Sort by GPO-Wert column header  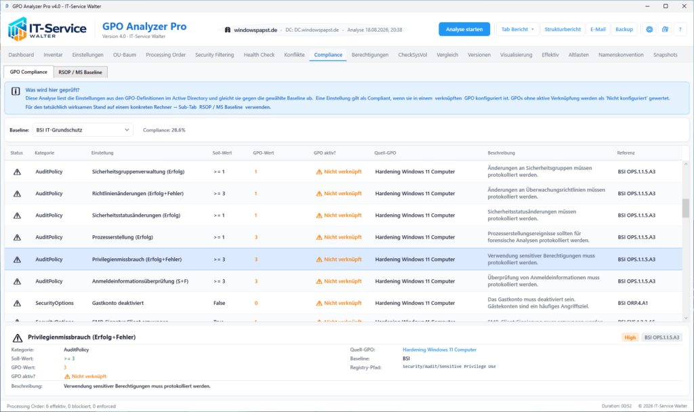pyautogui.click(x=264, y=152)
